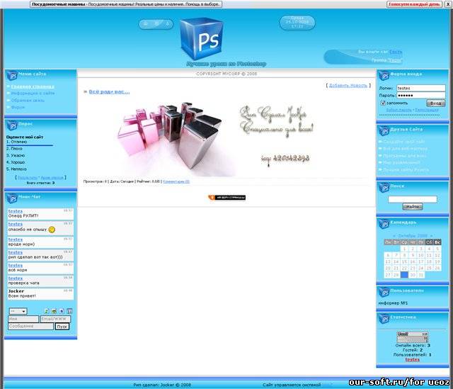Open the Лучшие сайты Рунета friend link

[406, 170]
